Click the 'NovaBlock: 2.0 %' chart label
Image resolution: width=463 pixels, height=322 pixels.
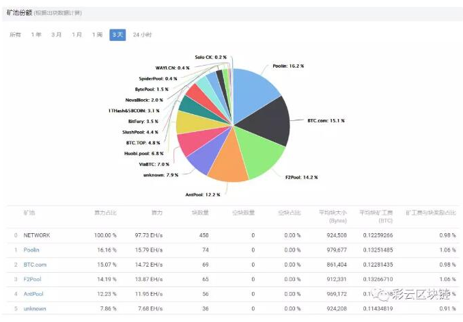[x=144, y=100]
